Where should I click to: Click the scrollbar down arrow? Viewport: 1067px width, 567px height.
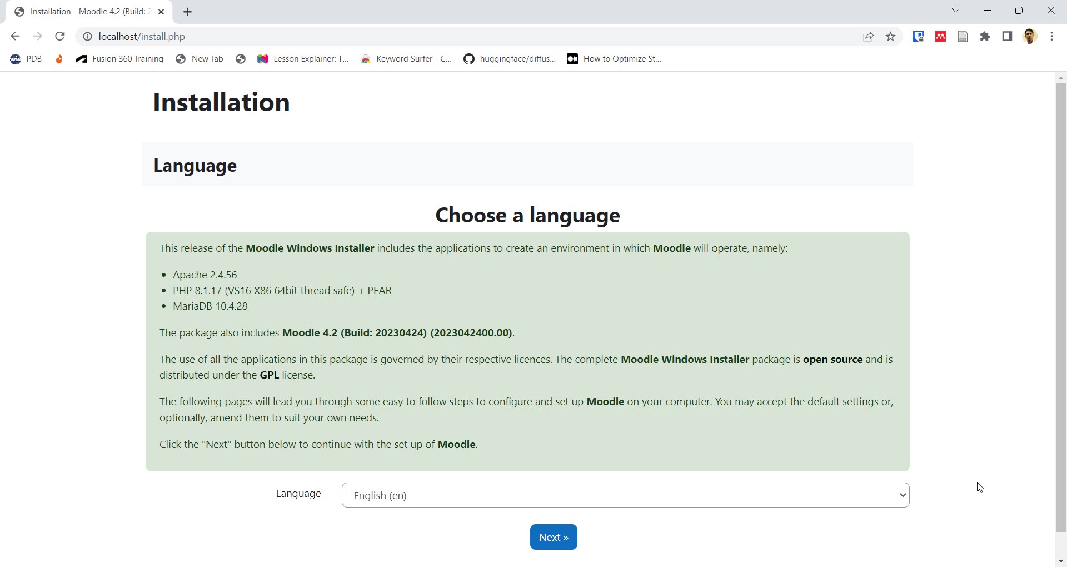1061,561
